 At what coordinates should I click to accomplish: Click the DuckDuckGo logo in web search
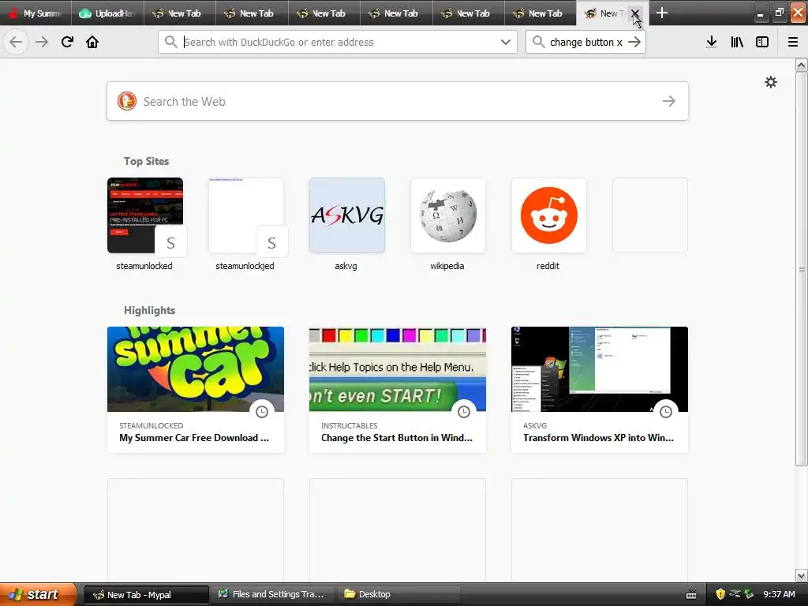click(127, 101)
